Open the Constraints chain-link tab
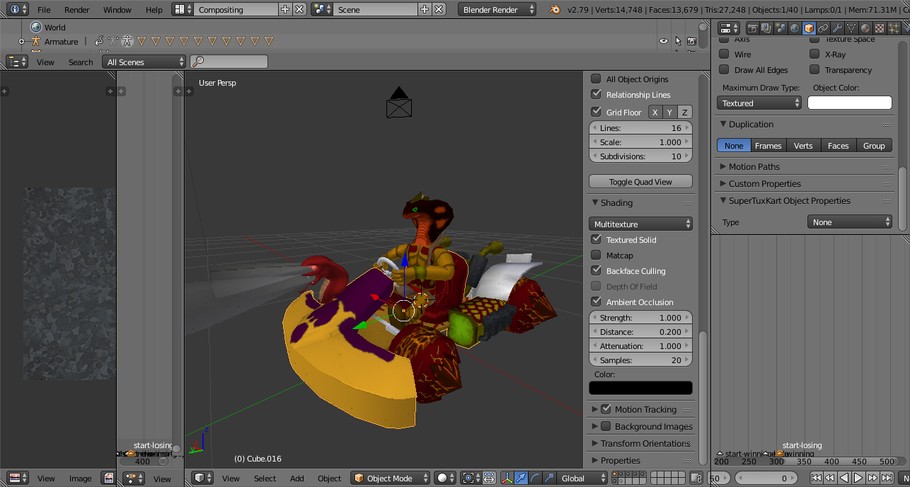 [x=823, y=28]
